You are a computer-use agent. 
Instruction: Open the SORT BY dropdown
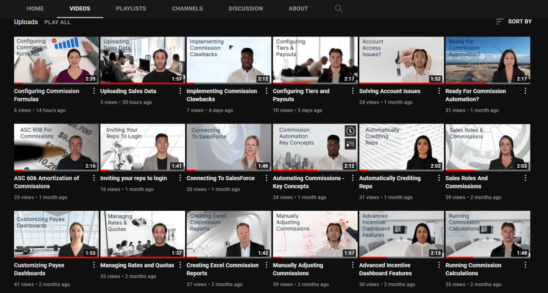519,21
